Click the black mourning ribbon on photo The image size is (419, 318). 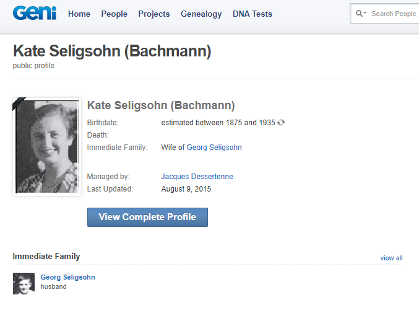click(x=18, y=103)
